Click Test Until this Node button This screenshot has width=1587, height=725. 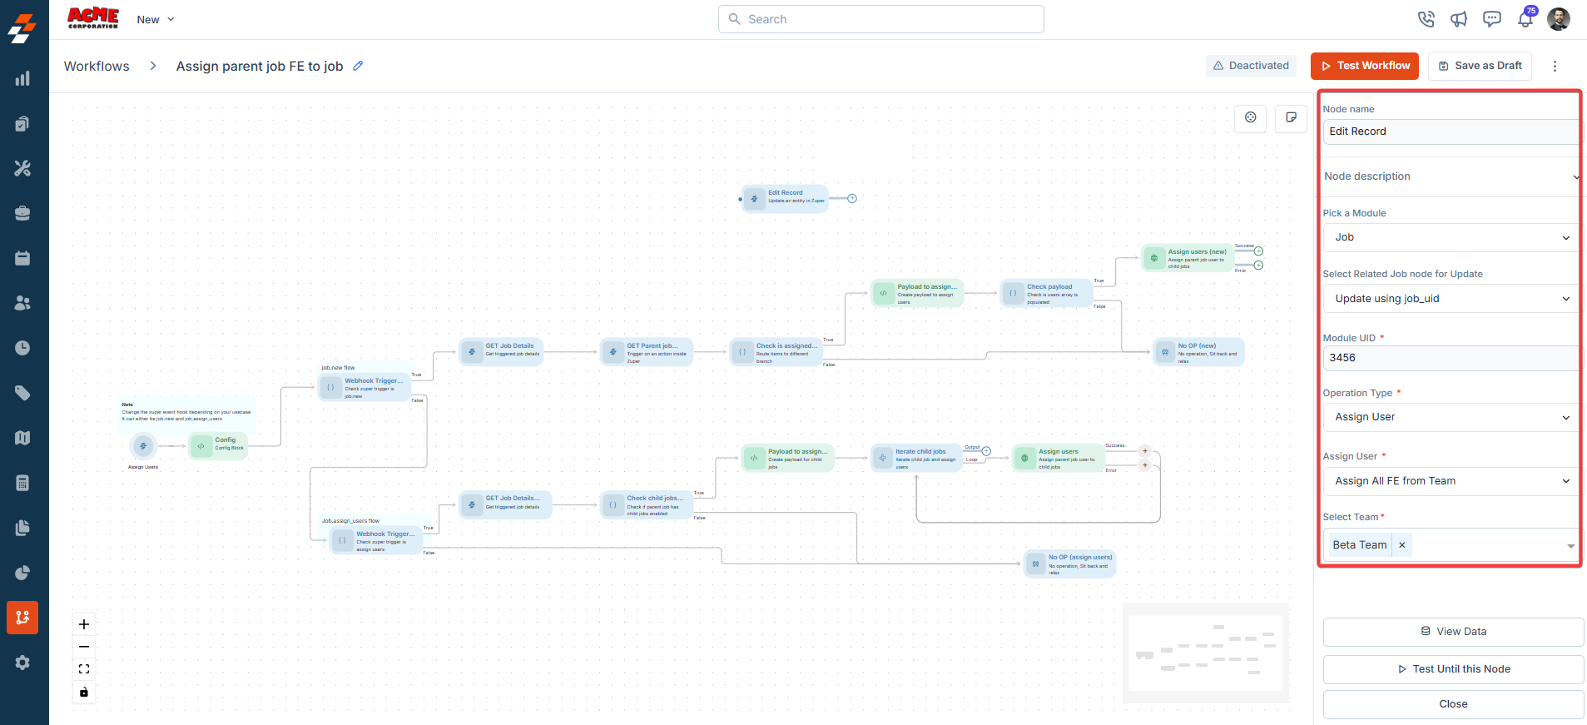coord(1453,669)
